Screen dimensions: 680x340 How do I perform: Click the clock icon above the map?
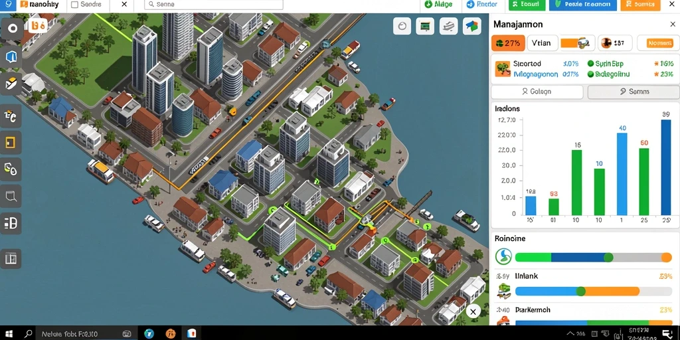coord(402,26)
